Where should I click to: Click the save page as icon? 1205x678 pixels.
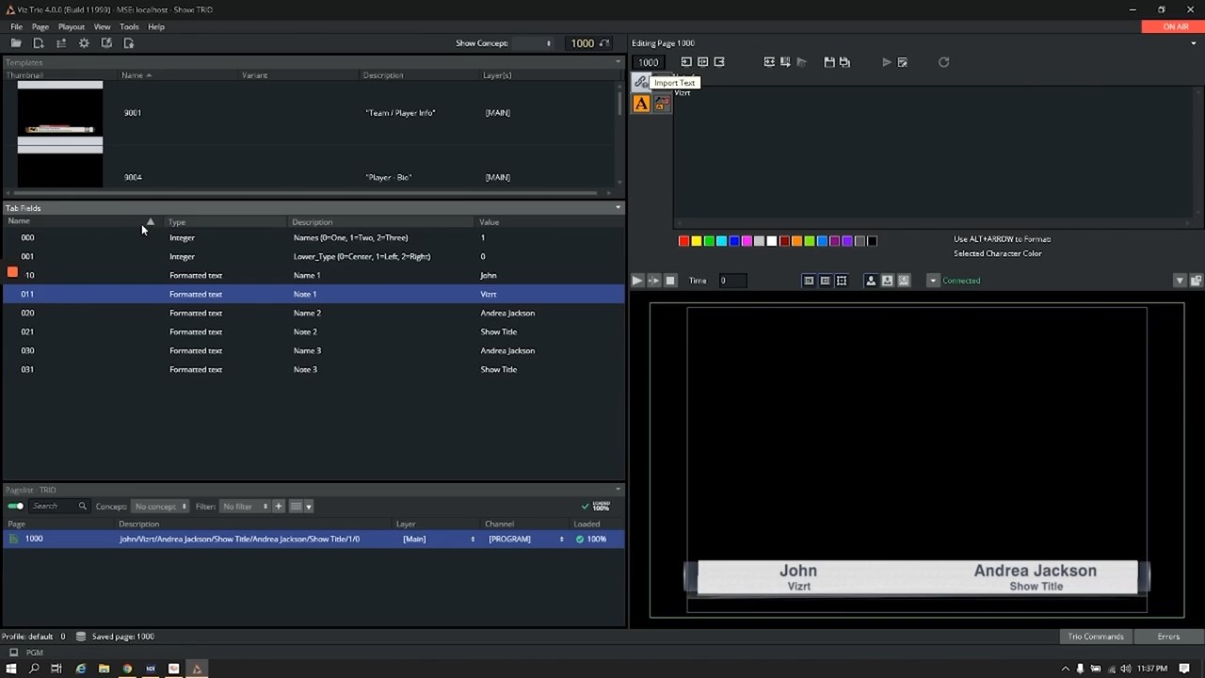tap(844, 62)
